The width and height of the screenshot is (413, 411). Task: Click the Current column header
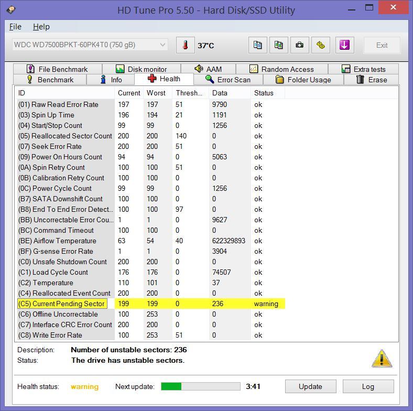(129, 93)
